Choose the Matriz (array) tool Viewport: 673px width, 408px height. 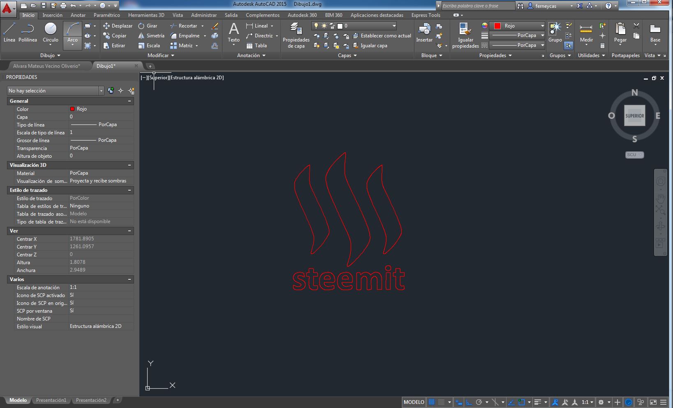pos(181,46)
